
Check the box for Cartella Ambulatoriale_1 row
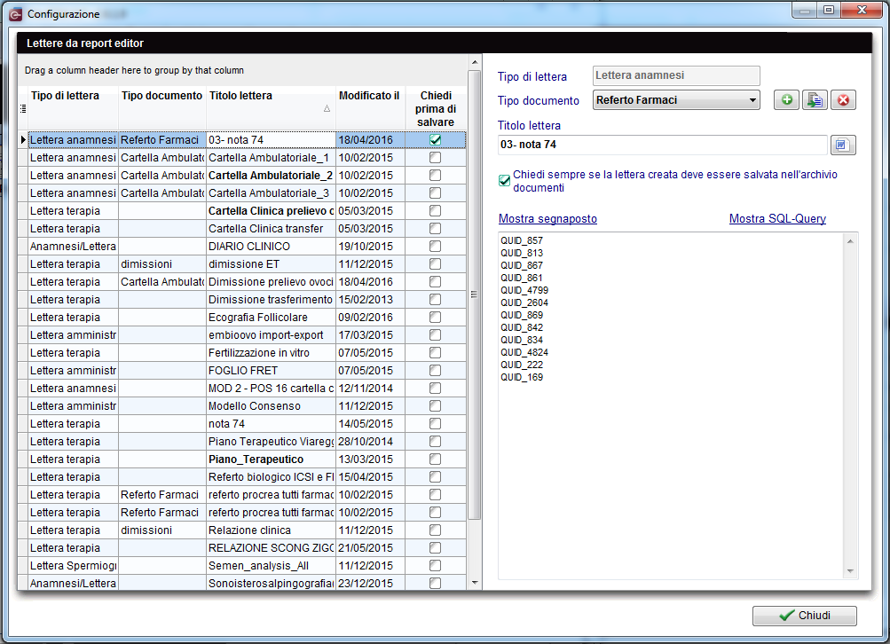[x=436, y=158]
